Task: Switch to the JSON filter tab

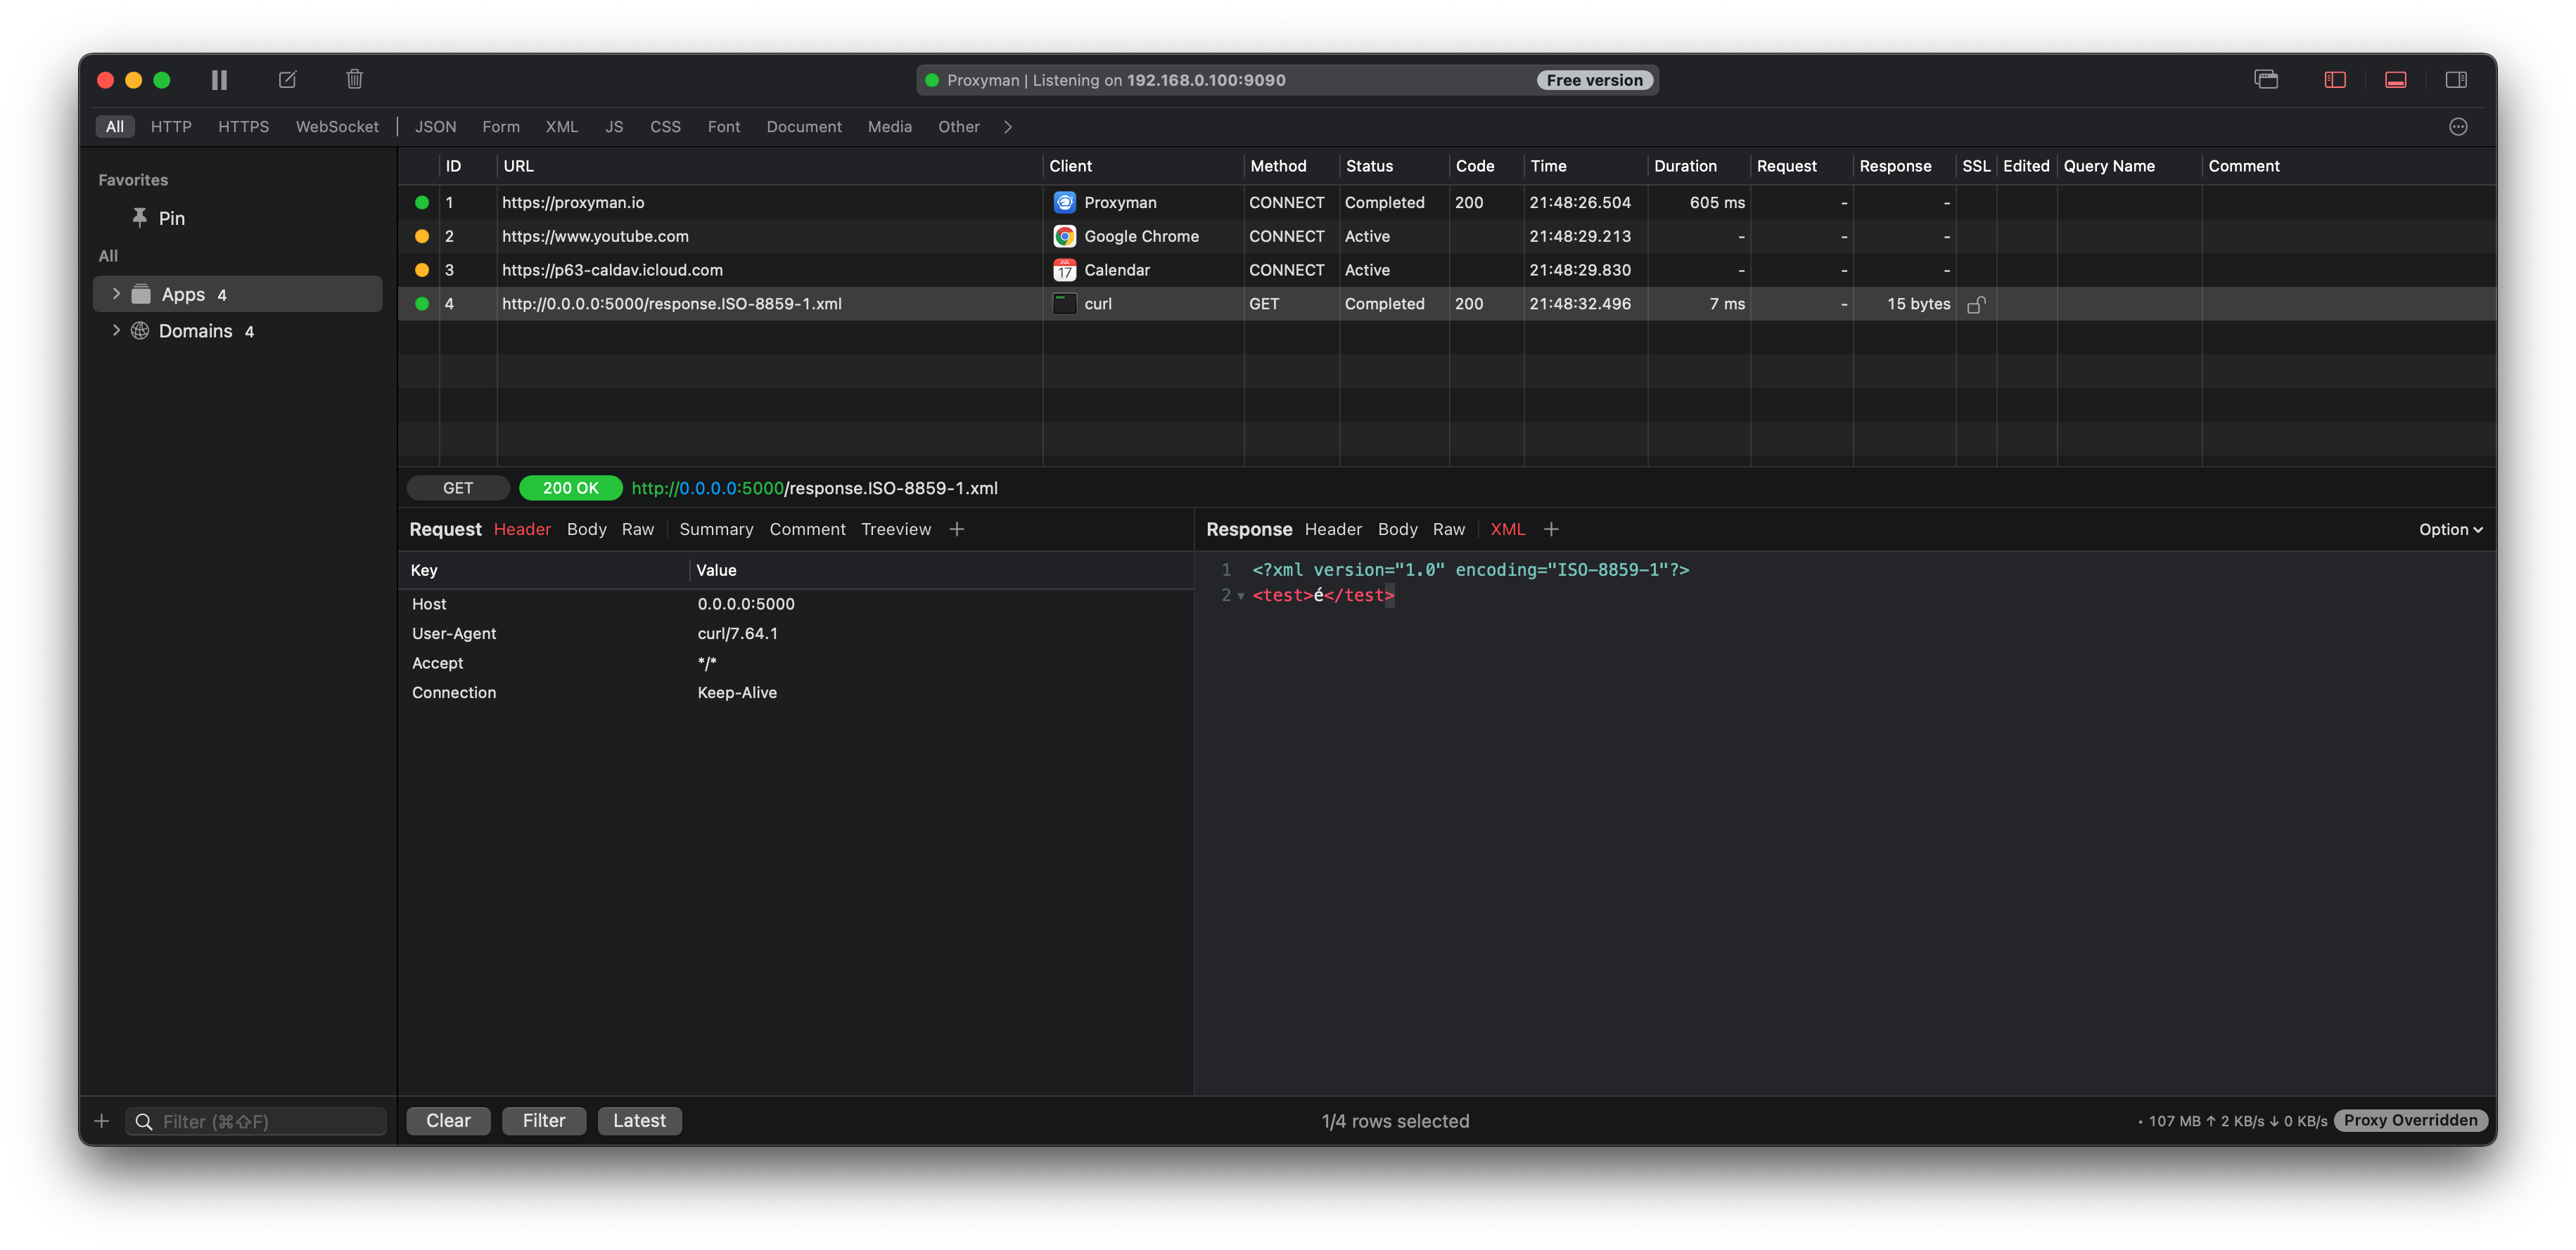Action: [436, 127]
